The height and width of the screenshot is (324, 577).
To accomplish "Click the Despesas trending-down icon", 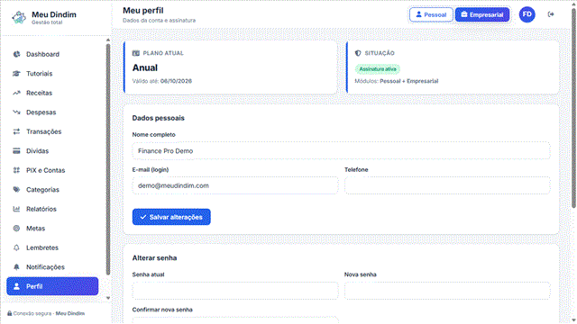I will (16, 112).
